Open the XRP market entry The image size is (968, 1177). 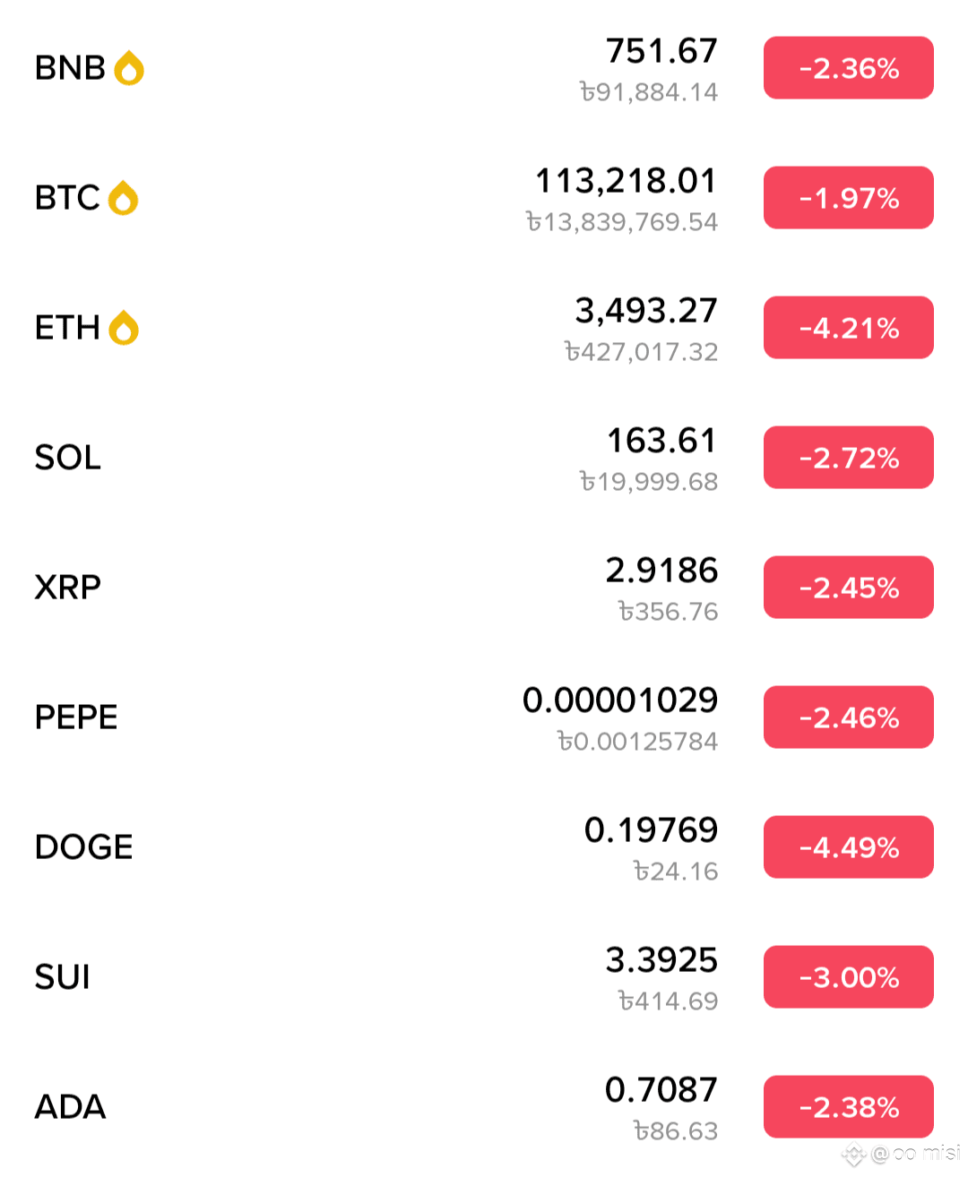[484, 588]
